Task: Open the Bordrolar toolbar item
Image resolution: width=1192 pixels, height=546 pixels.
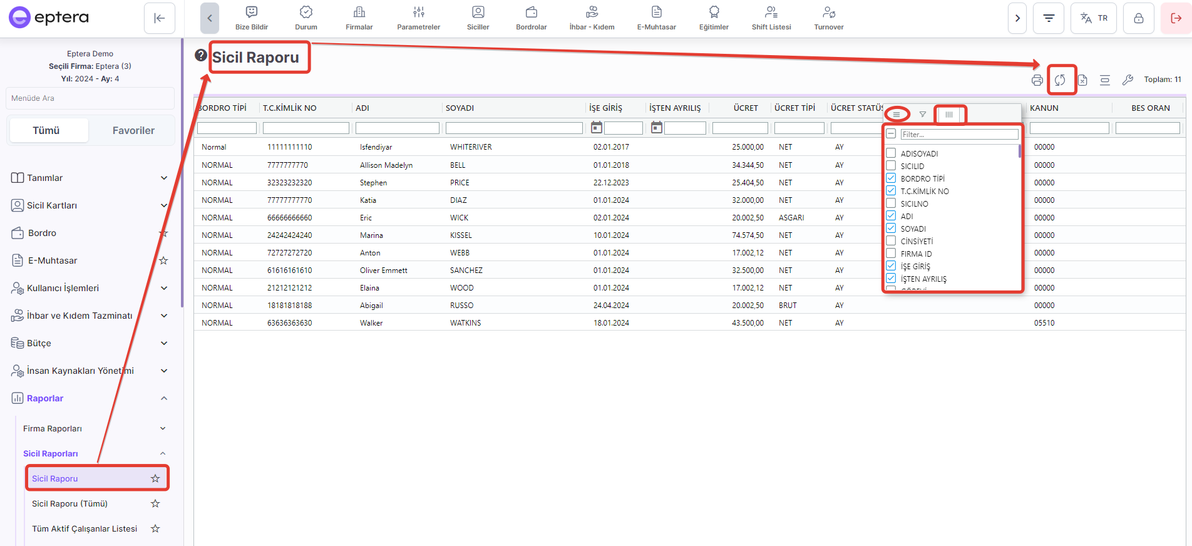Action: point(531,18)
